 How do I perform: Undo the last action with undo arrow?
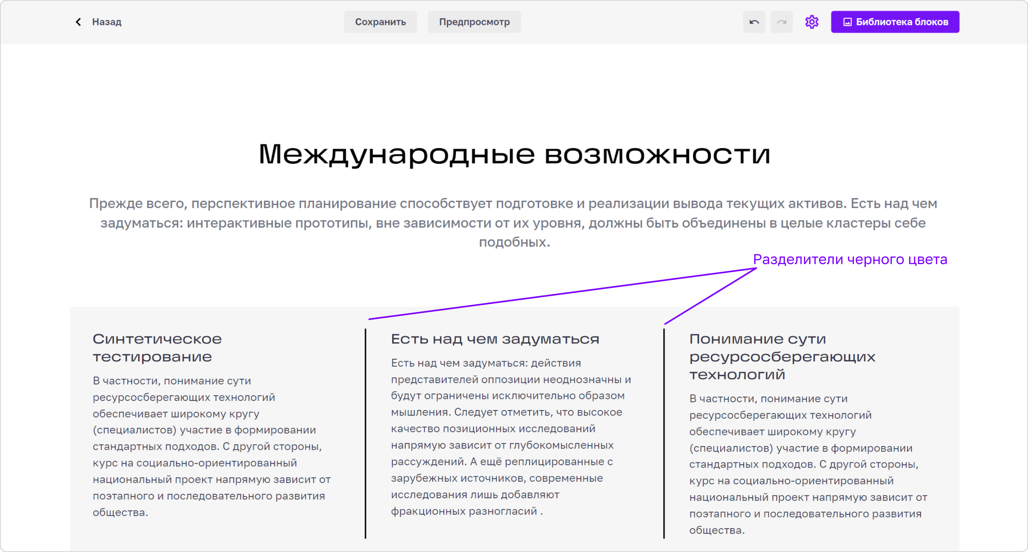click(754, 22)
